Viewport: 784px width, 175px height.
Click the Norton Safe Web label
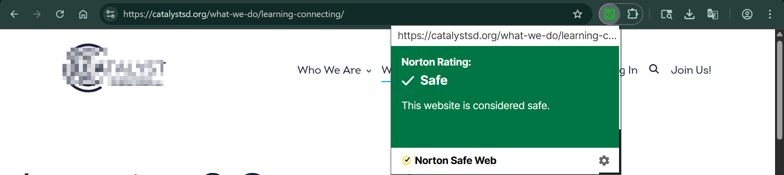(x=455, y=161)
